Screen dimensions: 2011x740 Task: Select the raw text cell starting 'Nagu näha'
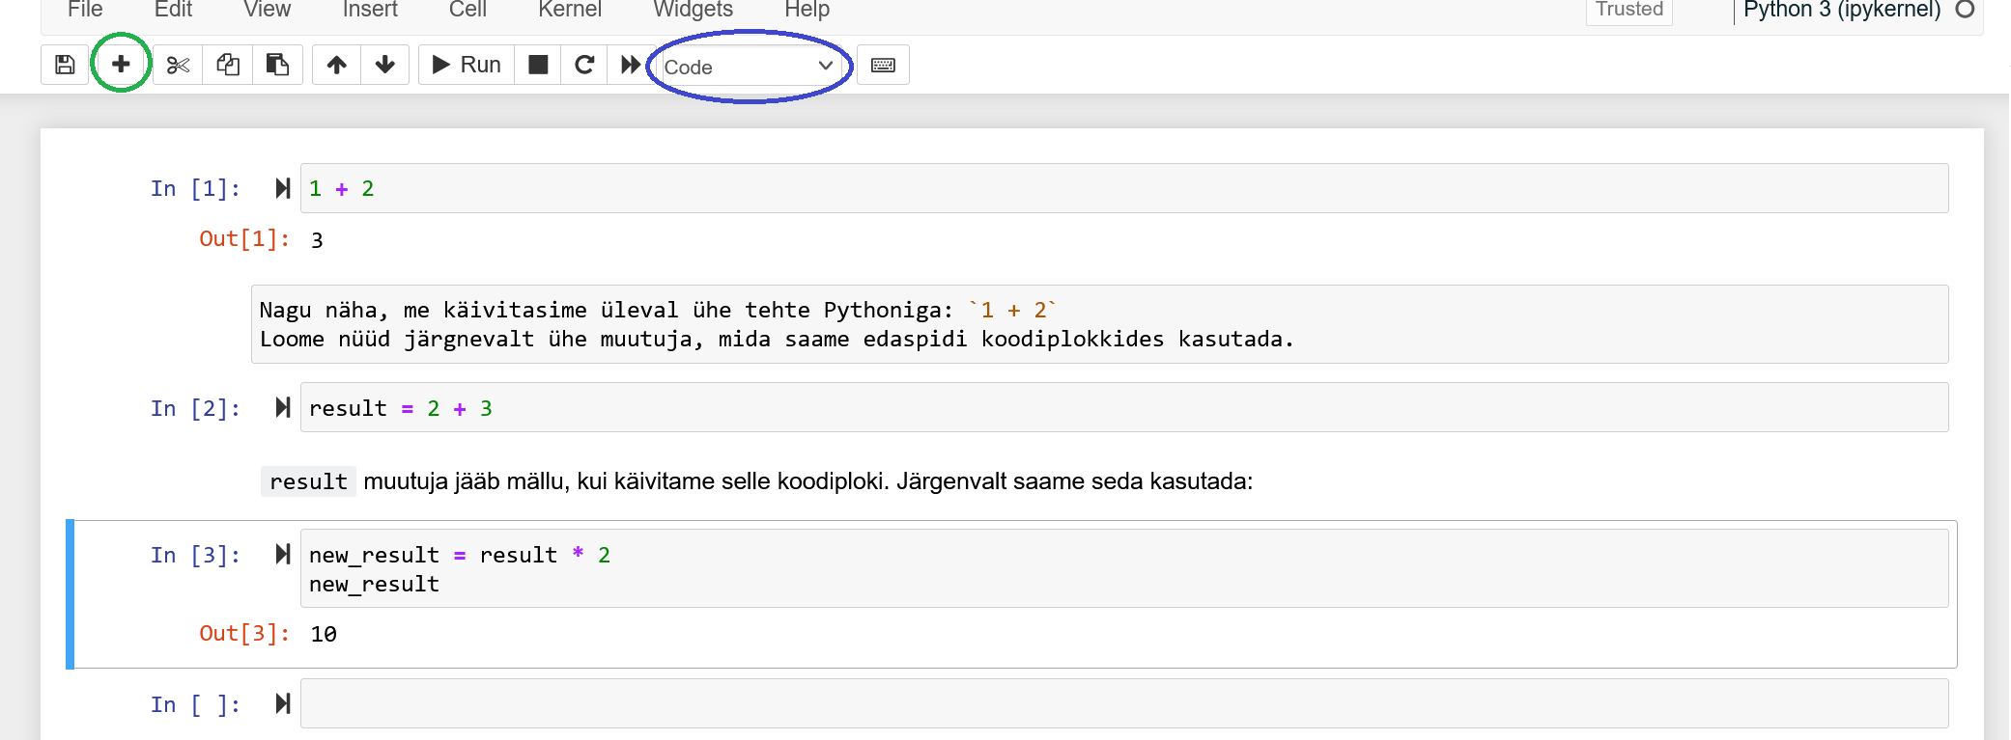[1099, 324]
